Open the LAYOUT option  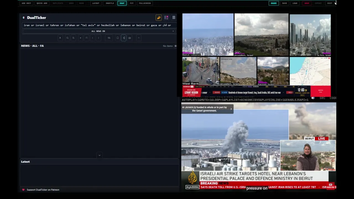96,3
